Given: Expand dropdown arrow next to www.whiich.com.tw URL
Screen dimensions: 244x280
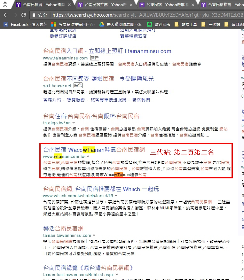Looking at the screenshot, I should click(x=116, y=196).
